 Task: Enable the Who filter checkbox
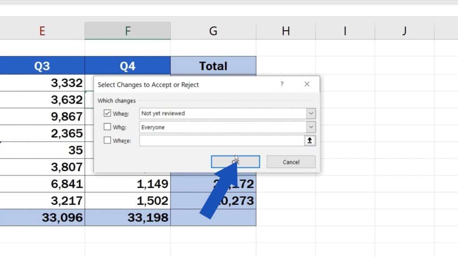[107, 127]
